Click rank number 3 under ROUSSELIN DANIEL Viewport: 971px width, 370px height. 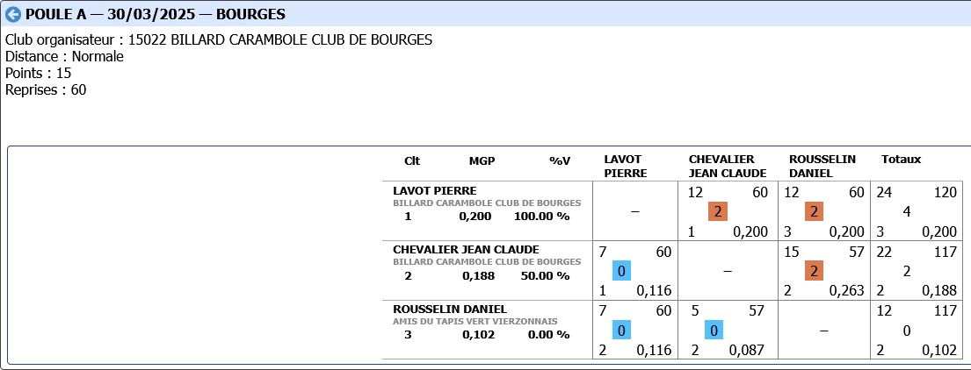[408, 335]
